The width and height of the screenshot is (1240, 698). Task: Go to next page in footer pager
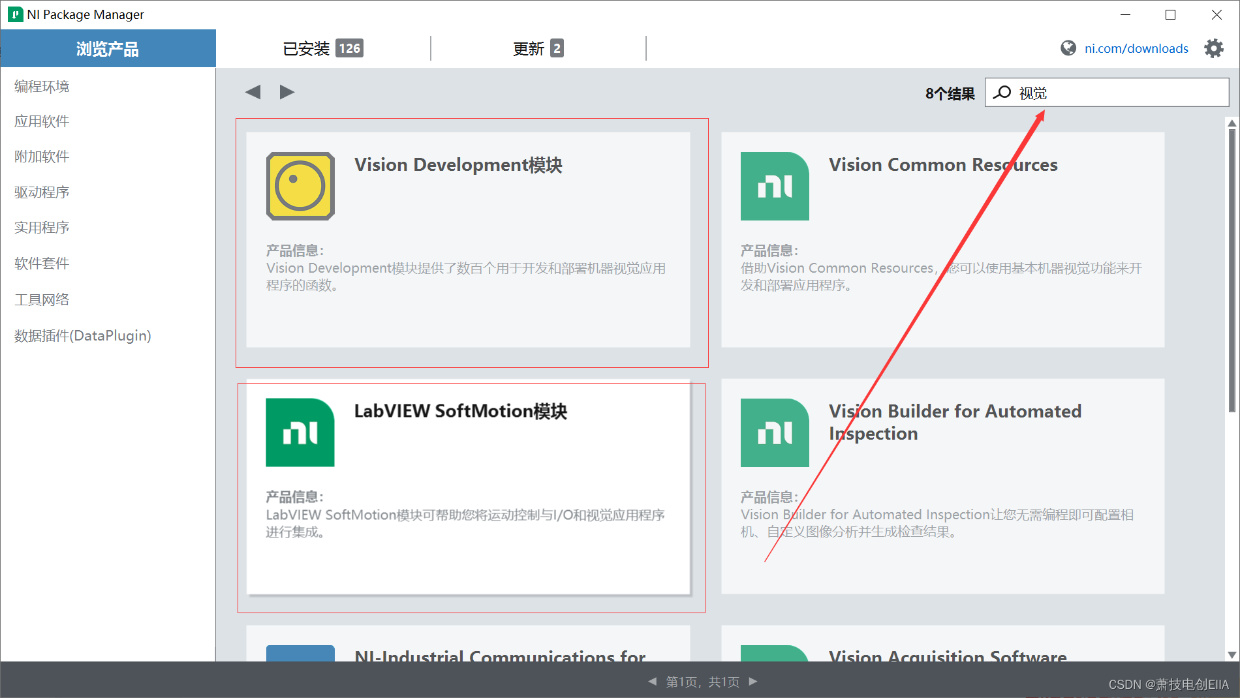coord(753,681)
